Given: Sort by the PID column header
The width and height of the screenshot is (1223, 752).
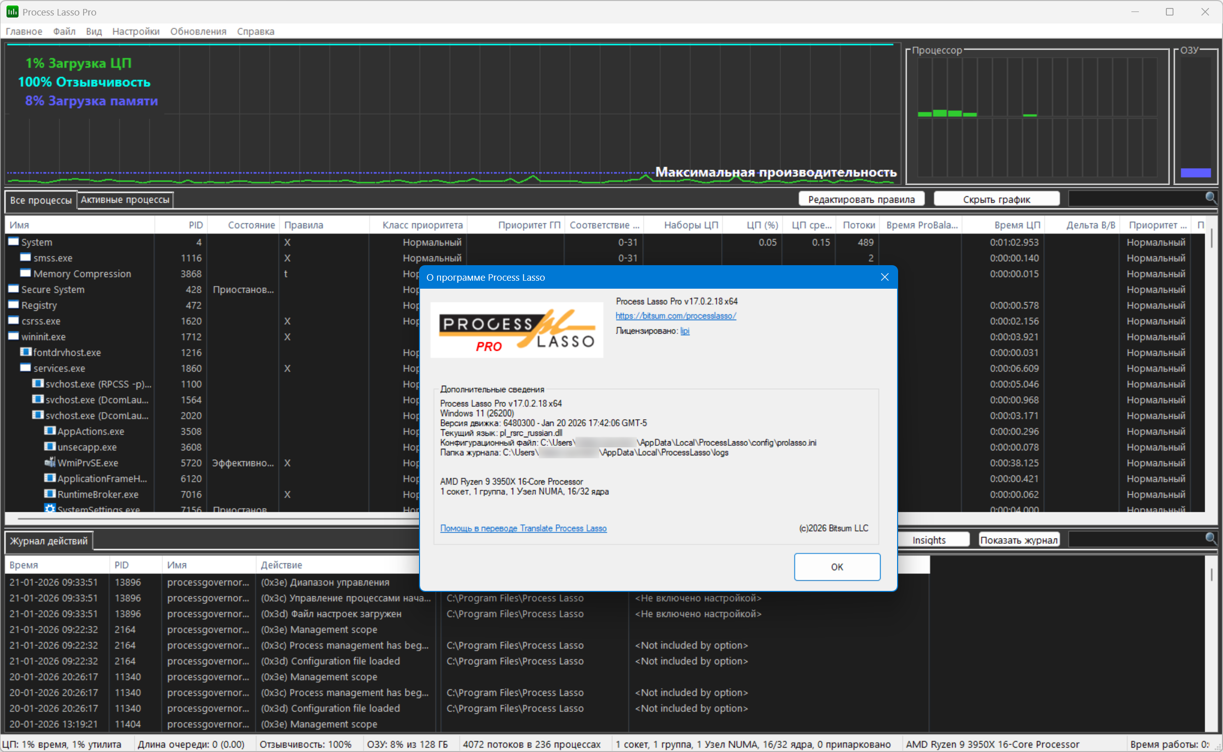Looking at the screenshot, I should pos(195,225).
